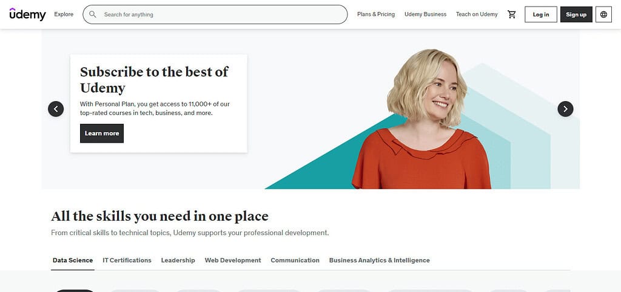
Task: Focus the Search for anything field
Action: 215,15
